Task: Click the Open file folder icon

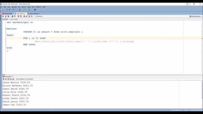Action: (4, 9)
